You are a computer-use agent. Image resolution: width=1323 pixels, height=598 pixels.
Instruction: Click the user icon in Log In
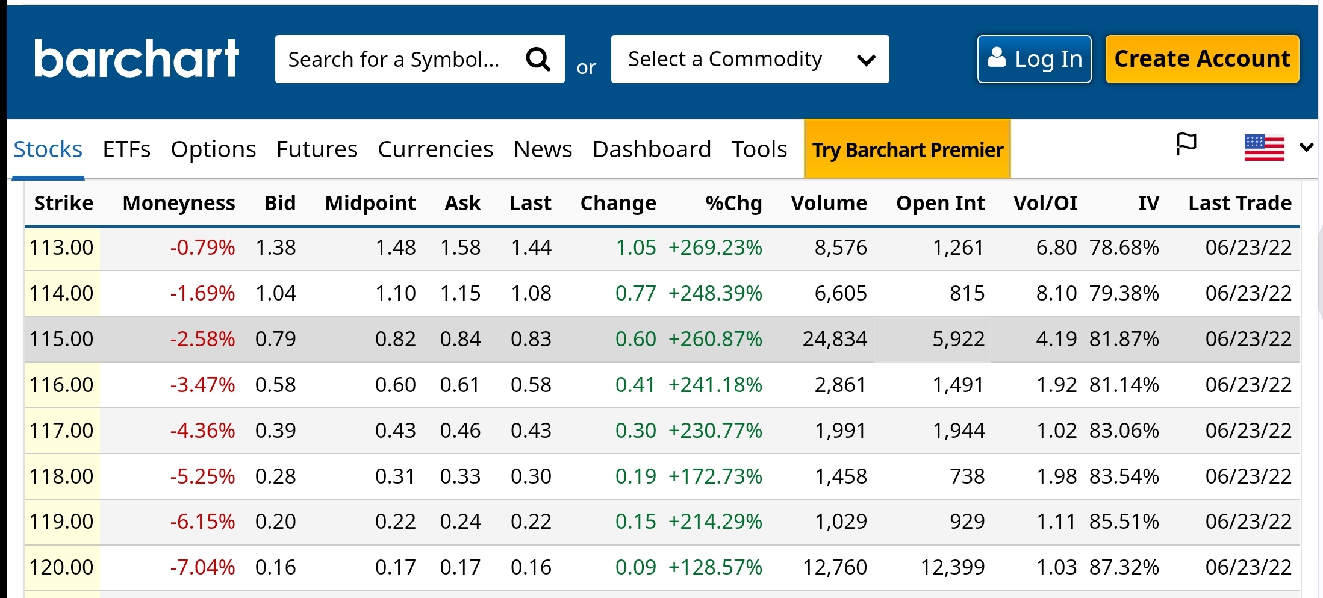997,58
